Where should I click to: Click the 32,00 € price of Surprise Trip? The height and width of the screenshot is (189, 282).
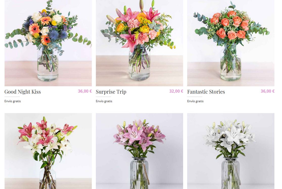click(x=176, y=91)
